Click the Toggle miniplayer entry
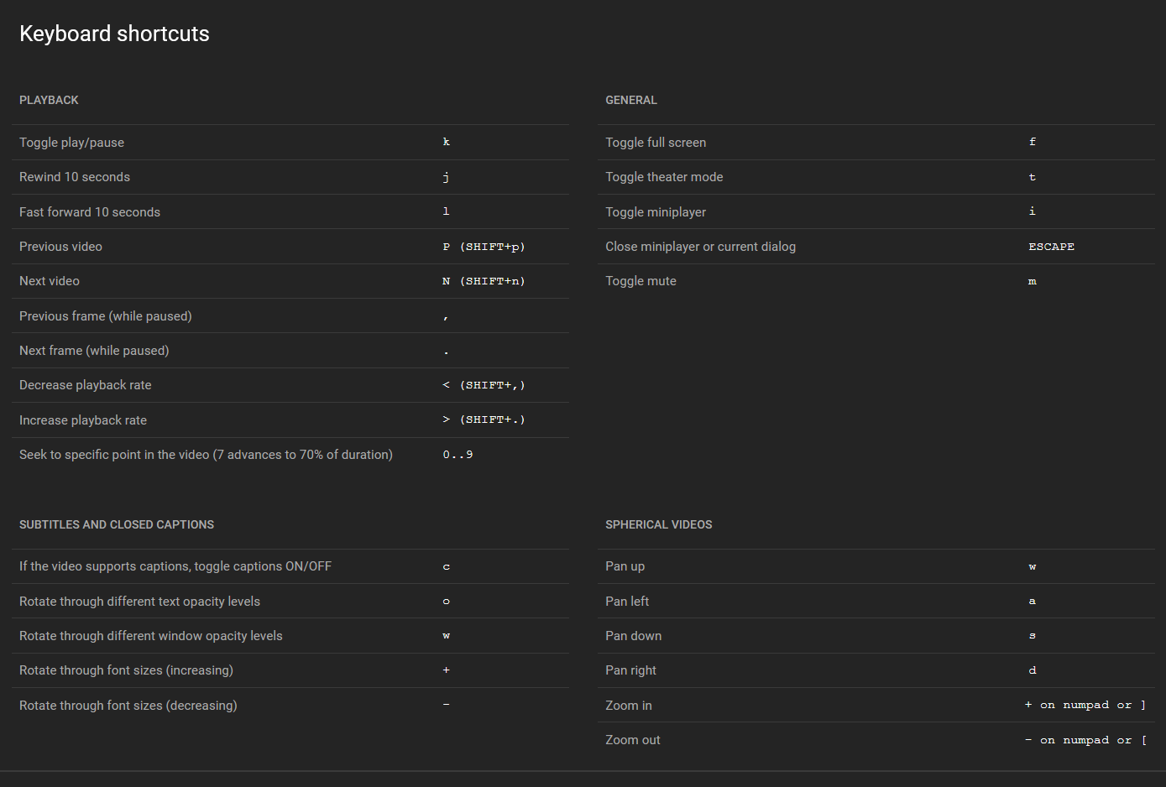1166x787 pixels. [656, 212]
